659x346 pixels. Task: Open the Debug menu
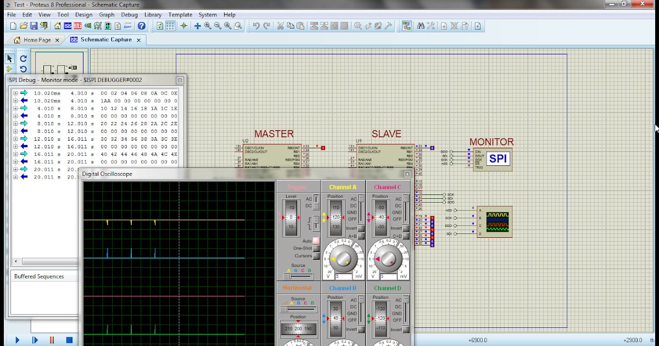(x=129, y=15)
